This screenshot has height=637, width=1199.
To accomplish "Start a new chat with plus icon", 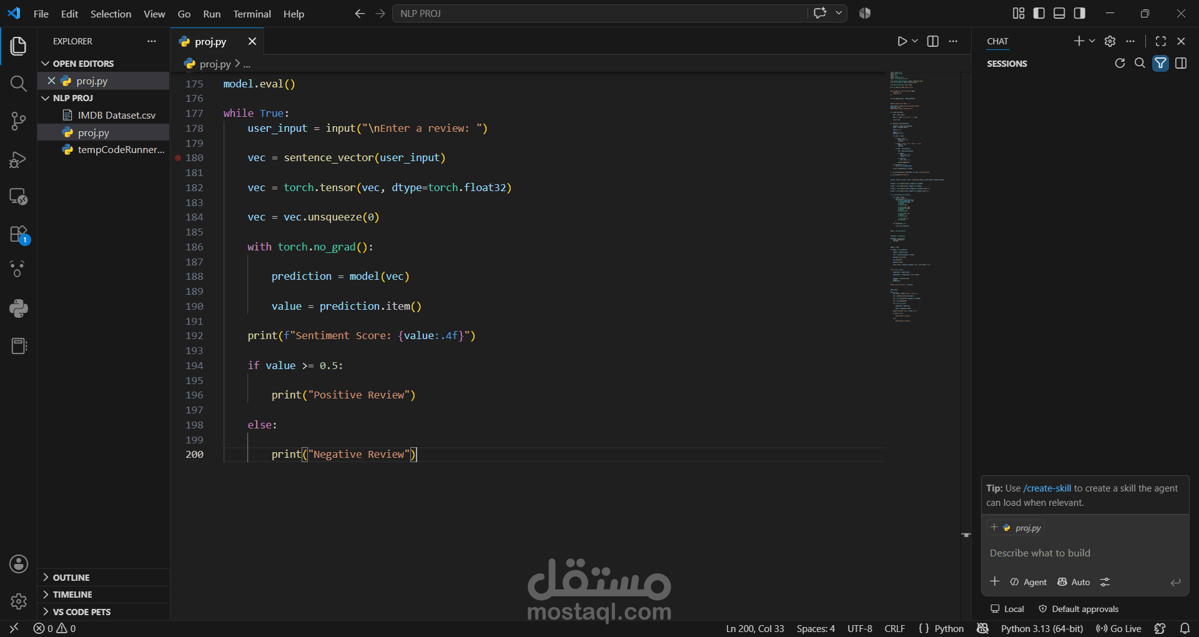I will 1078,41.
